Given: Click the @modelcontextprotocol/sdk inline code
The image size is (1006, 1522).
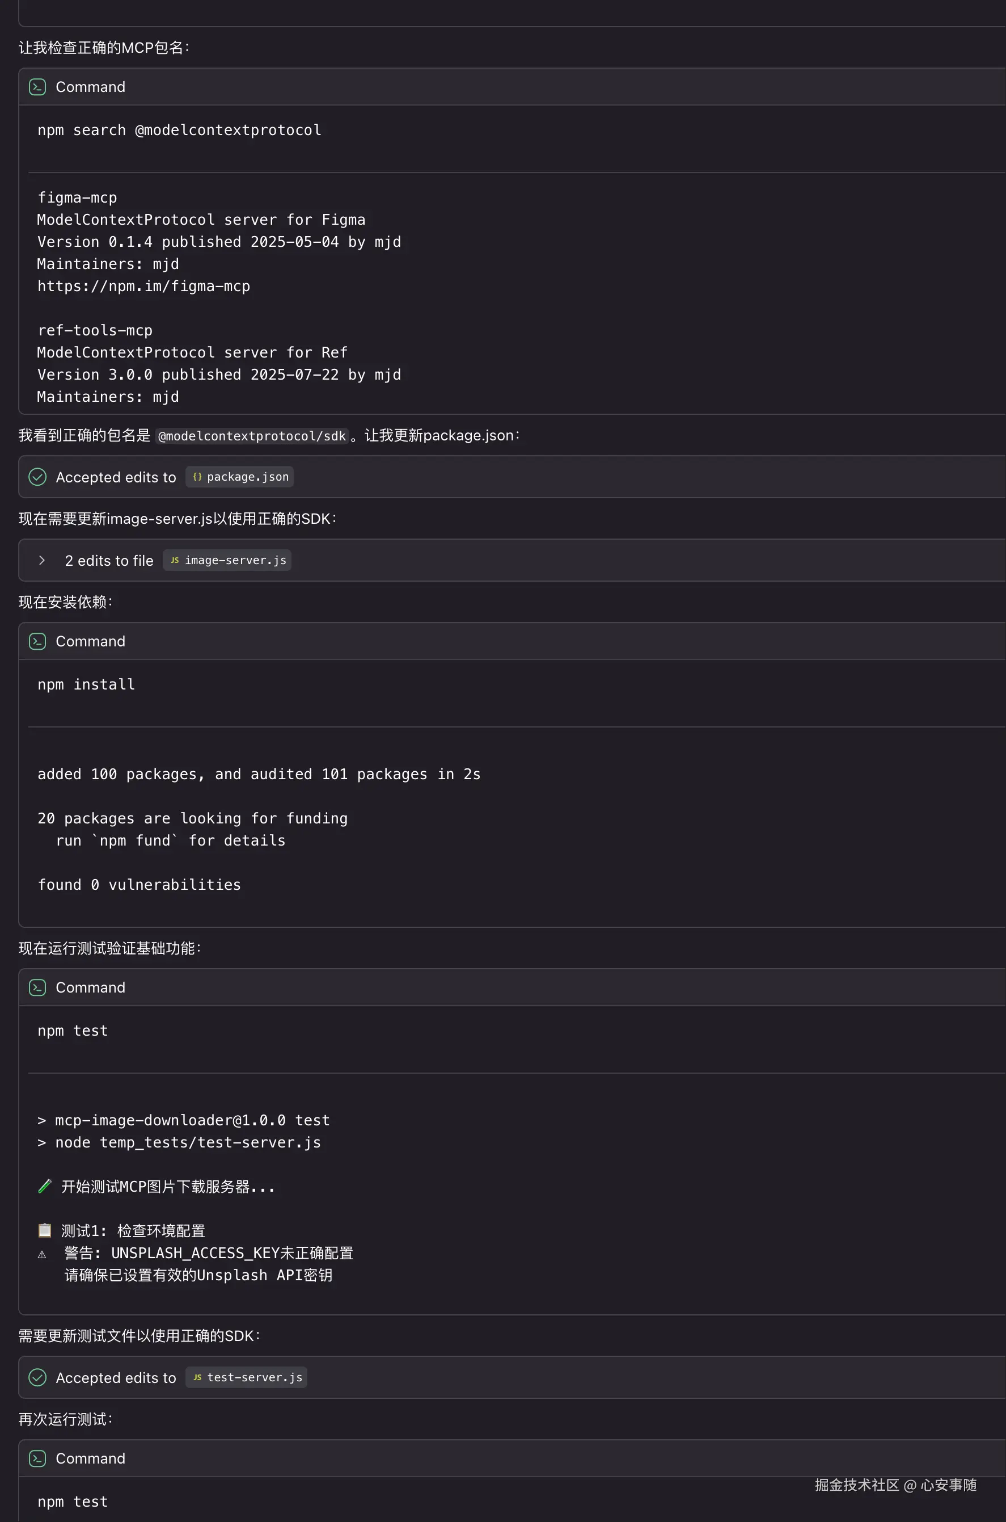Looking at the screenshot, I should [x=252, y=436].
